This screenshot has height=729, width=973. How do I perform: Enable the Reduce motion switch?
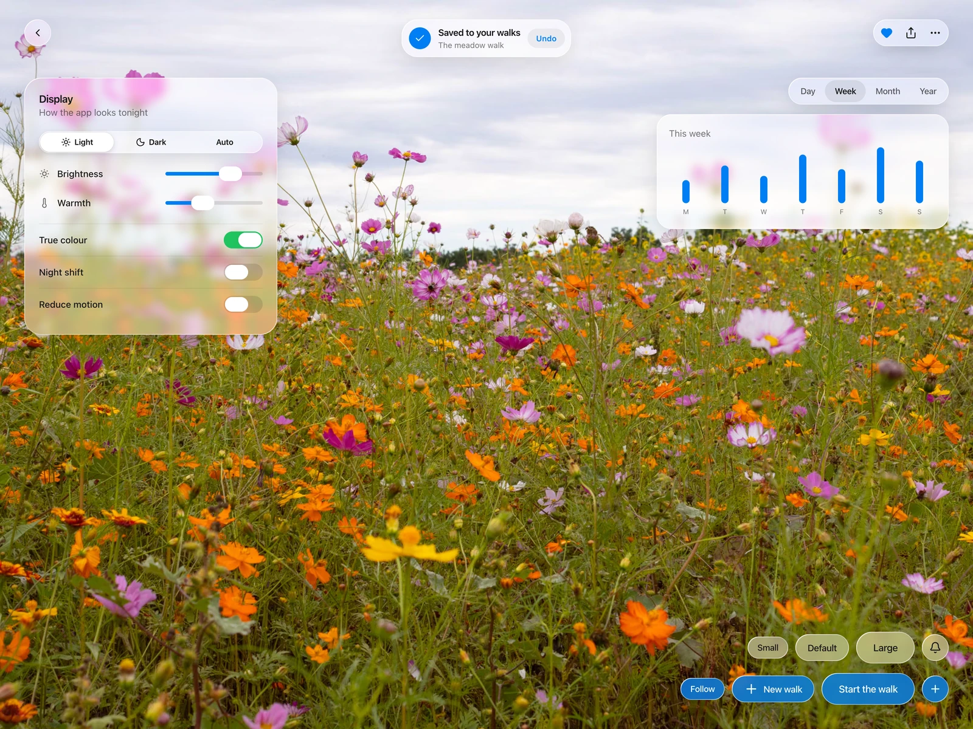click(243, 304)
